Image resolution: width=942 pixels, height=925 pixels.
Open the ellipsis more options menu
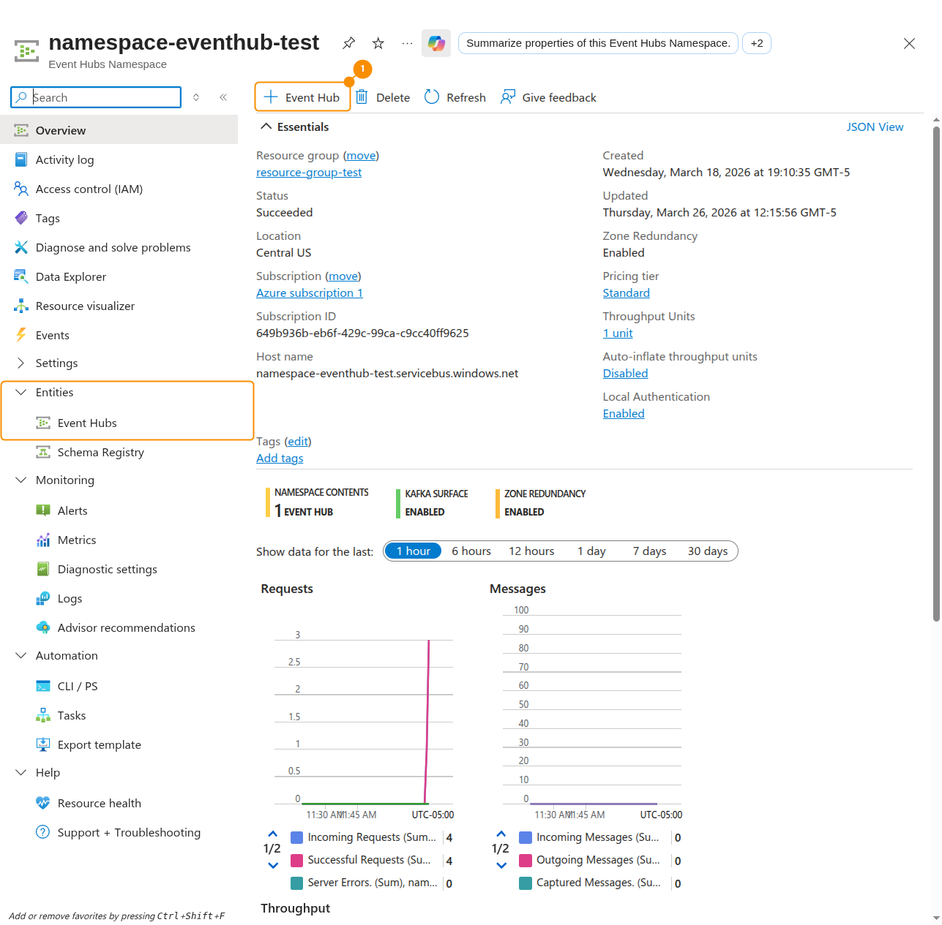pos(407,43)
